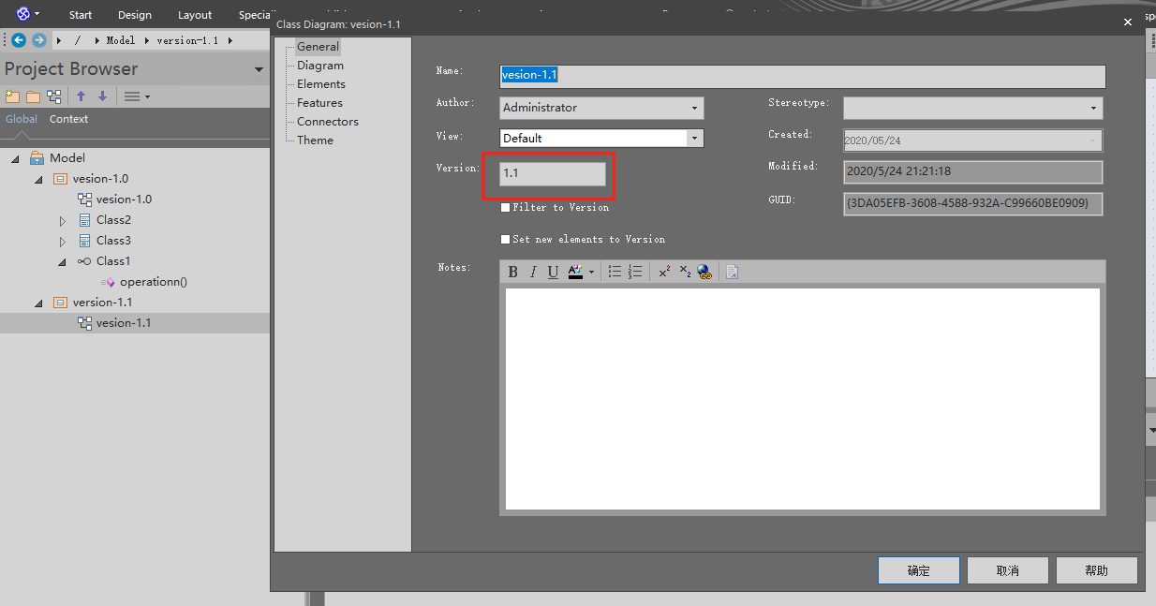Open the Author dropdown

point(694,108)
